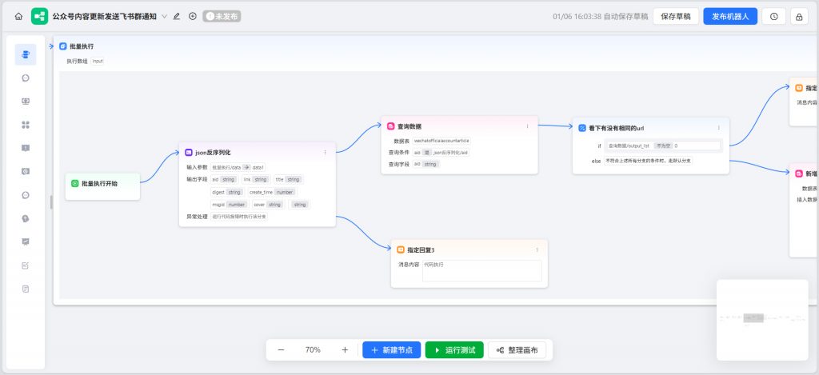Click the canvas minimap thumbnail
Image resolution: width=819 pixels, height=375 pixels.
762,320
